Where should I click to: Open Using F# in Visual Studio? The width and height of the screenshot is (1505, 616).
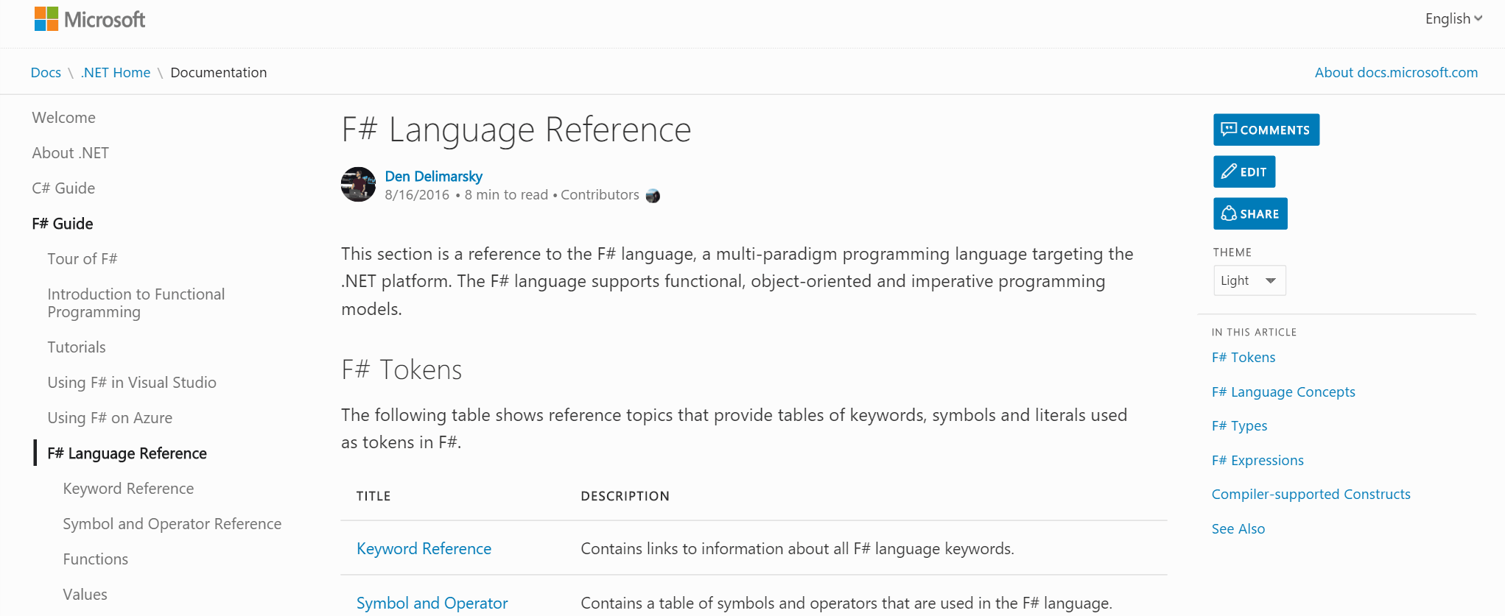(132, 383)
